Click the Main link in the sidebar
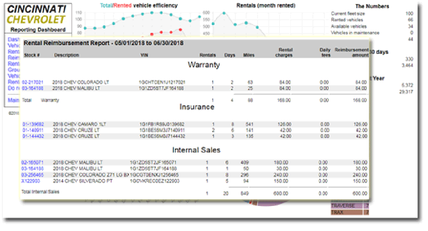This screenshot has height=231, width=428. [13, 100]
